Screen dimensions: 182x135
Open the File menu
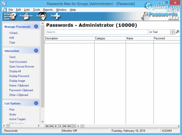coord(11,10)
